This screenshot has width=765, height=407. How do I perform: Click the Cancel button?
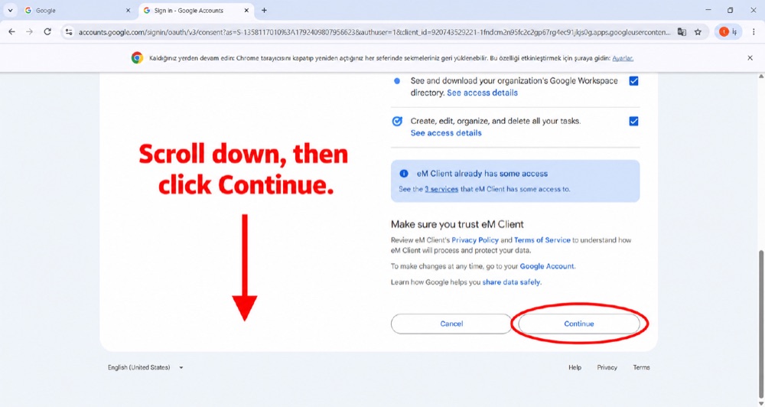click(x=451, y=324)
